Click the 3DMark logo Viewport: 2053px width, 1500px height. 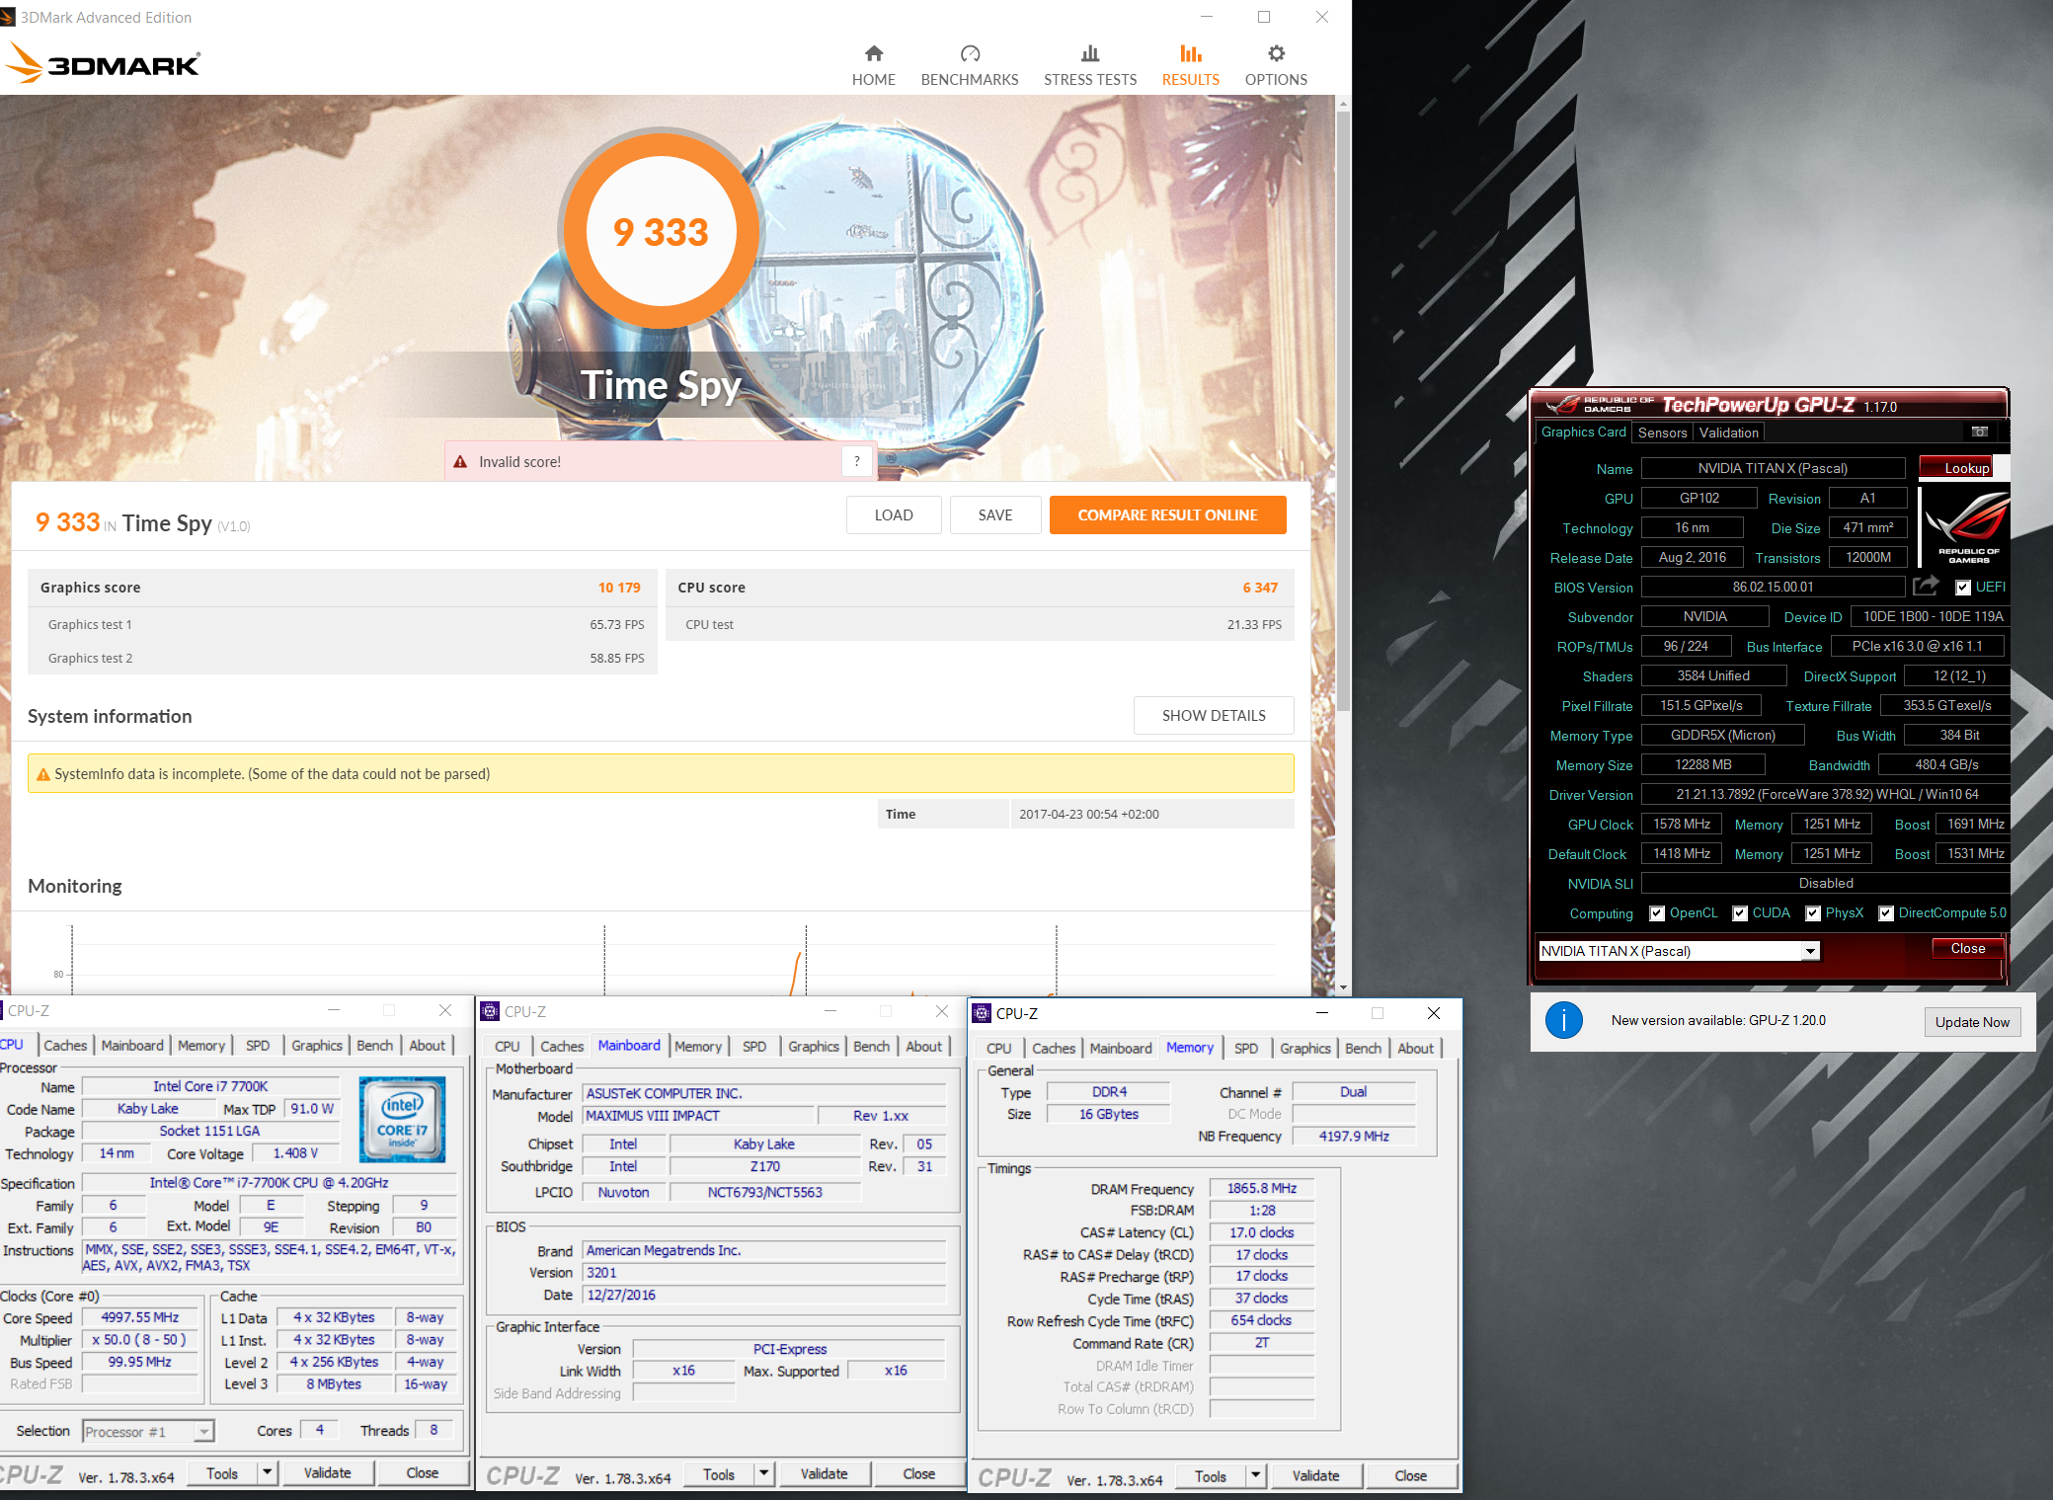(x=103, y=64)
